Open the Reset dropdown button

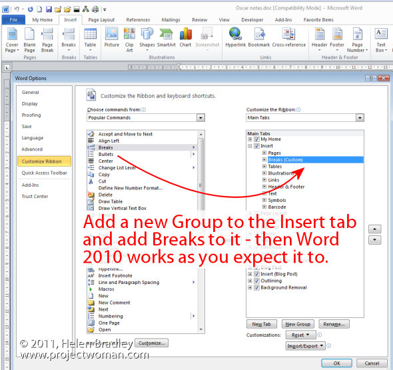(300, 335)
